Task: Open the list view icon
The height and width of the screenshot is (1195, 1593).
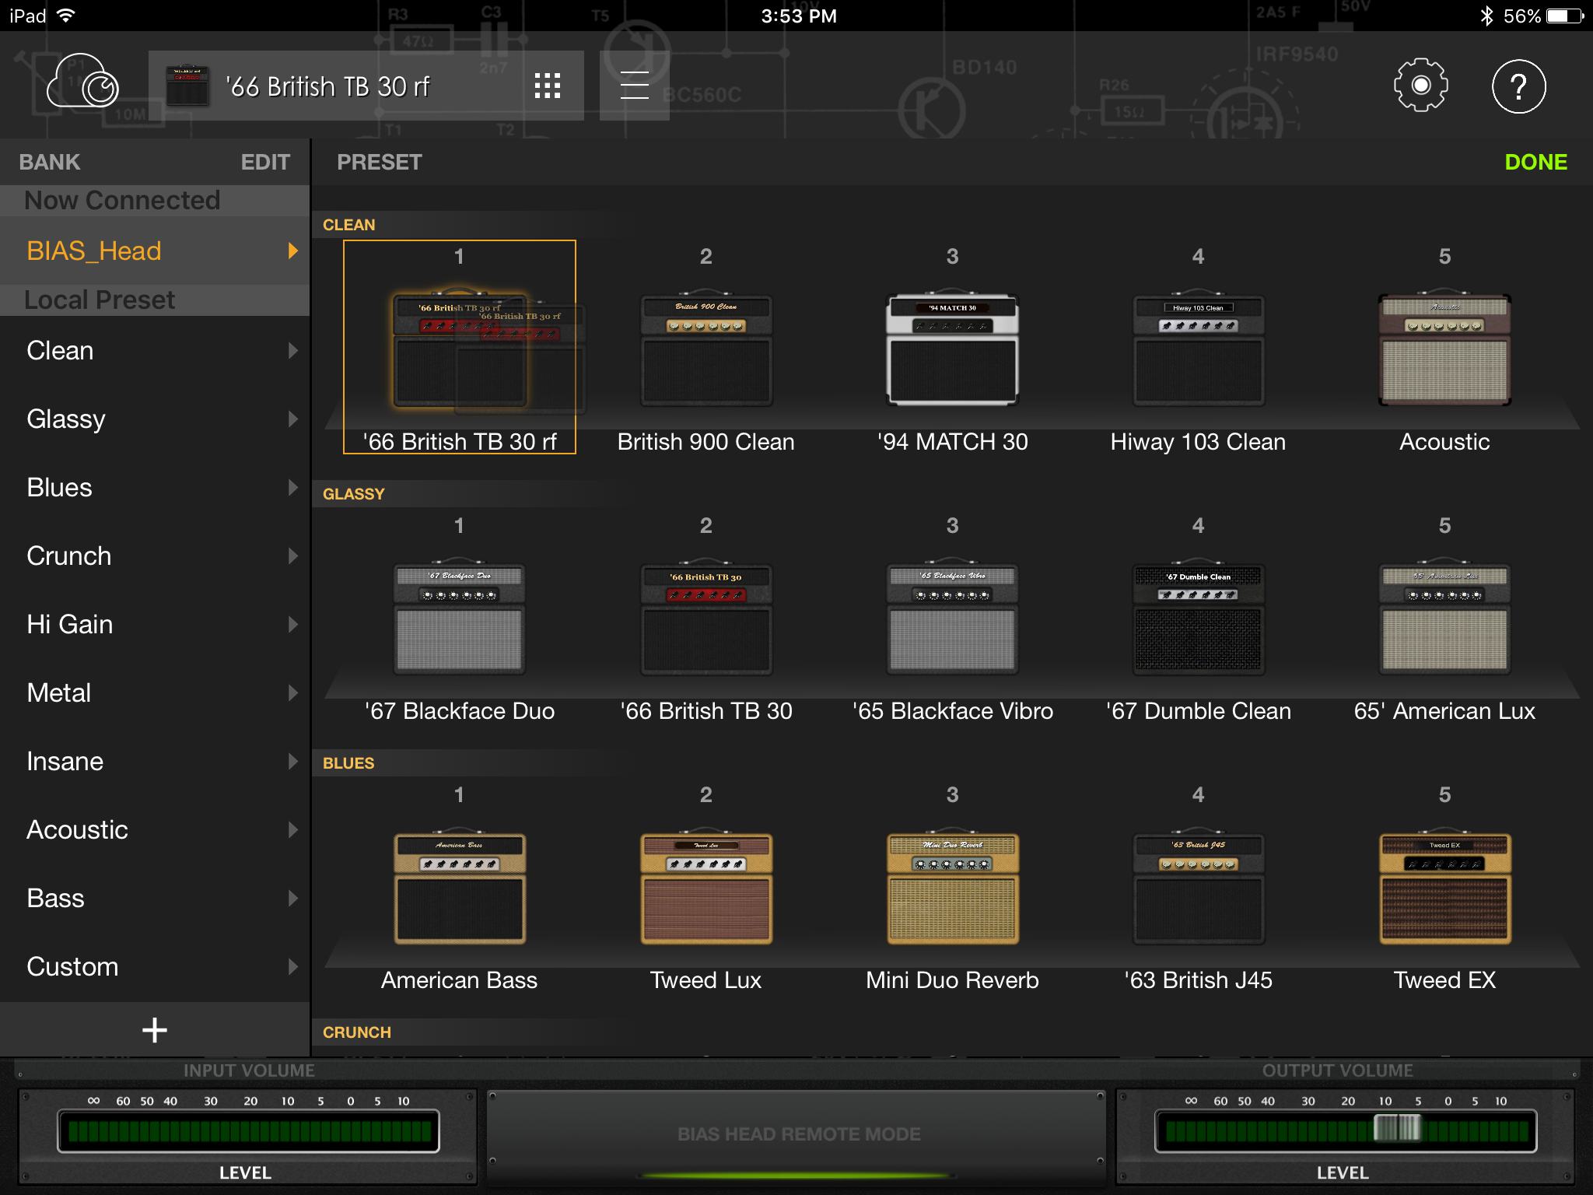Action: 634,84
